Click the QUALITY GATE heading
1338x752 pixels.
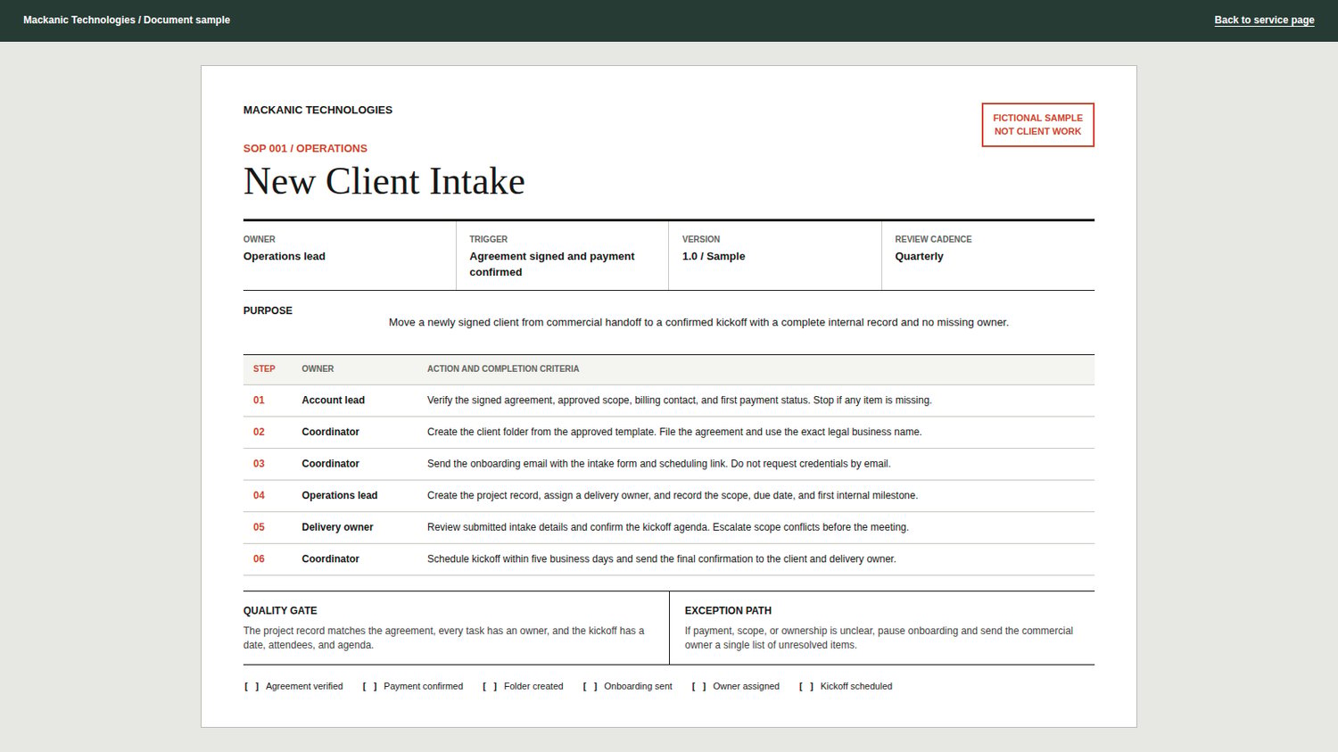point(280,611)
